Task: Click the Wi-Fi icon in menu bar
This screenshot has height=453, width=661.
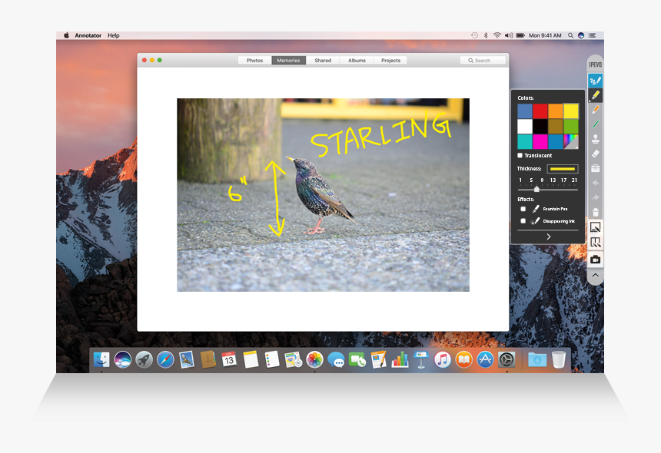Action: coord(497,36)
